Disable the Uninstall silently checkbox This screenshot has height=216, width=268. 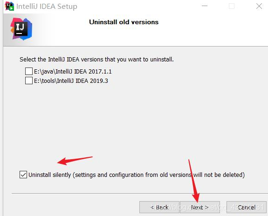point(23,175)
